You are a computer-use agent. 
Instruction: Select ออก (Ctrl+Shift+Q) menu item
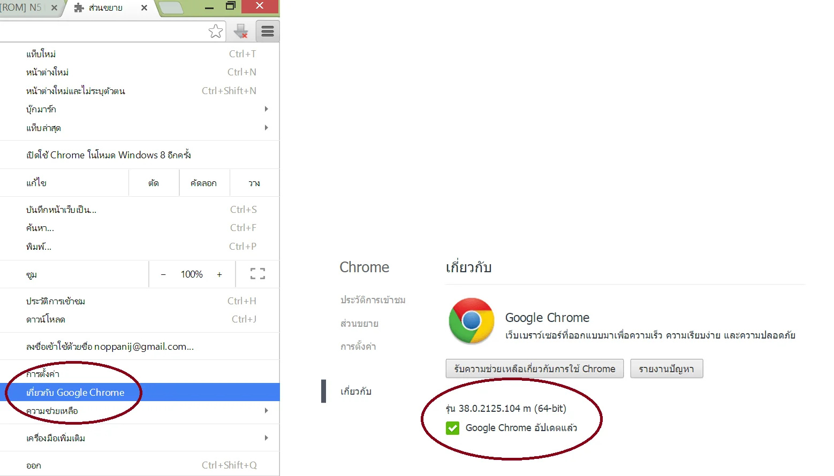pyautogui.click(x=140, y=465)
